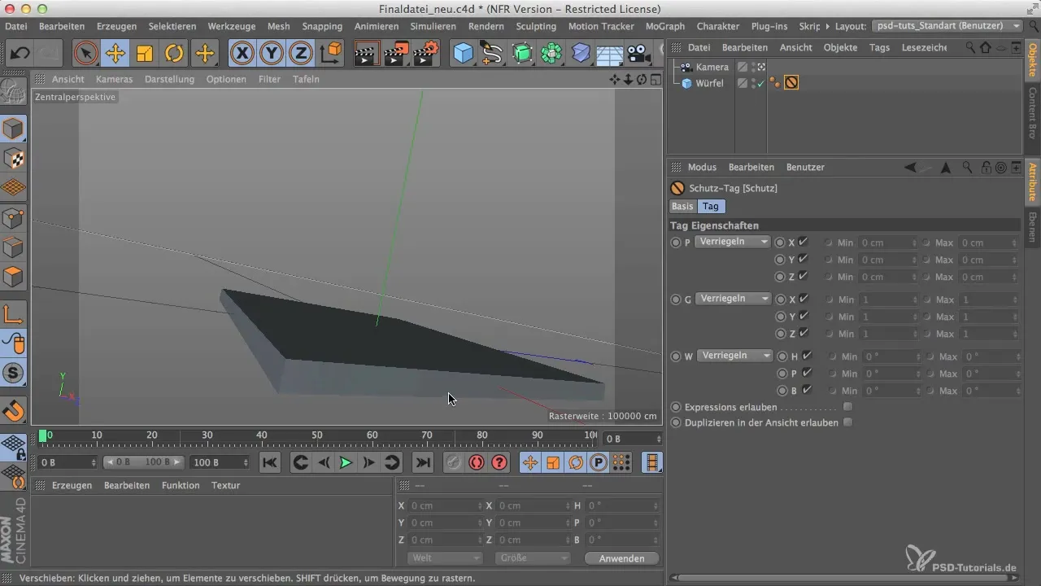Open the render settings icon
The image size is (1041, 586).
(x=426, y=54)
